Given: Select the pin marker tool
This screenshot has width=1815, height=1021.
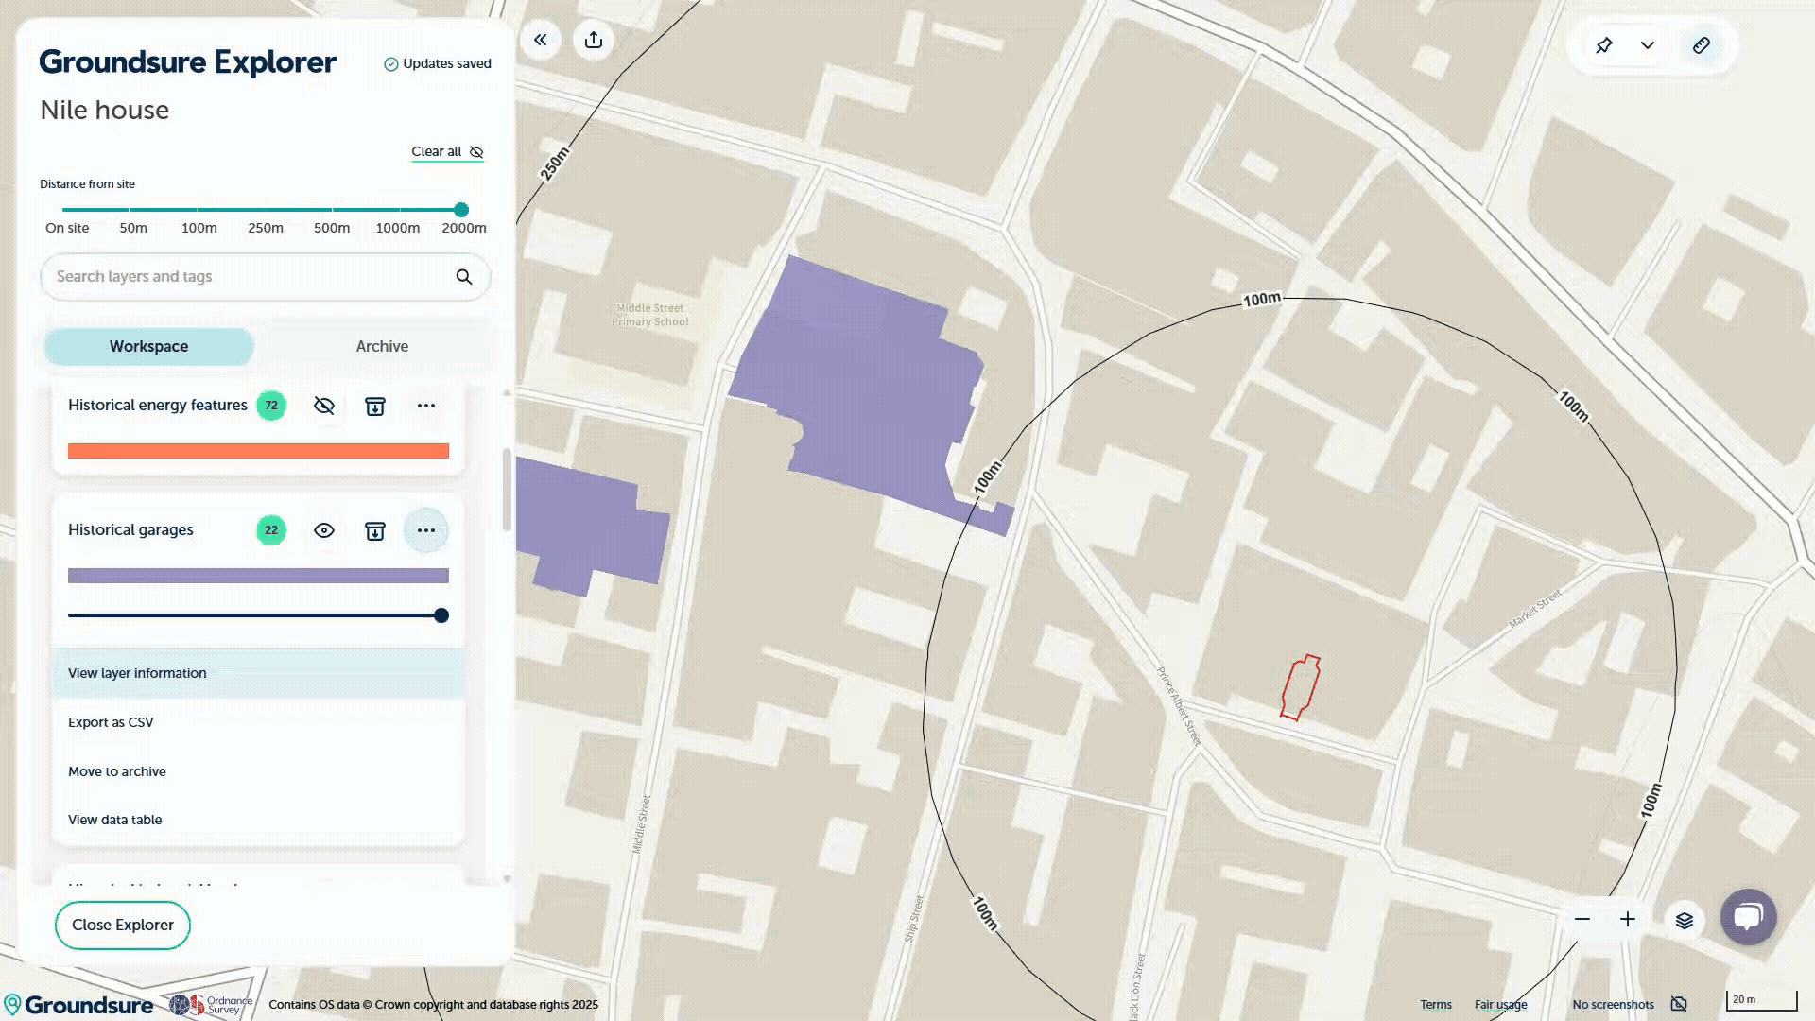Looking at the screenshot, I should 1604,45.
